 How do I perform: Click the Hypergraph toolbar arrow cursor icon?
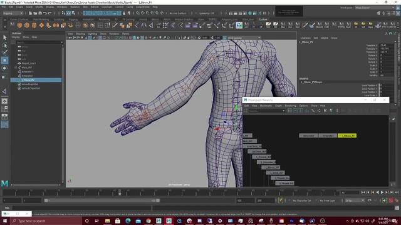click(x=325, y=111)
